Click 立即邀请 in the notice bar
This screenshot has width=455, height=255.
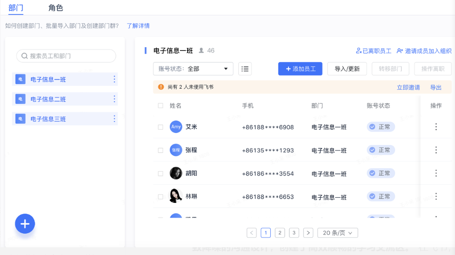point(408,87)
